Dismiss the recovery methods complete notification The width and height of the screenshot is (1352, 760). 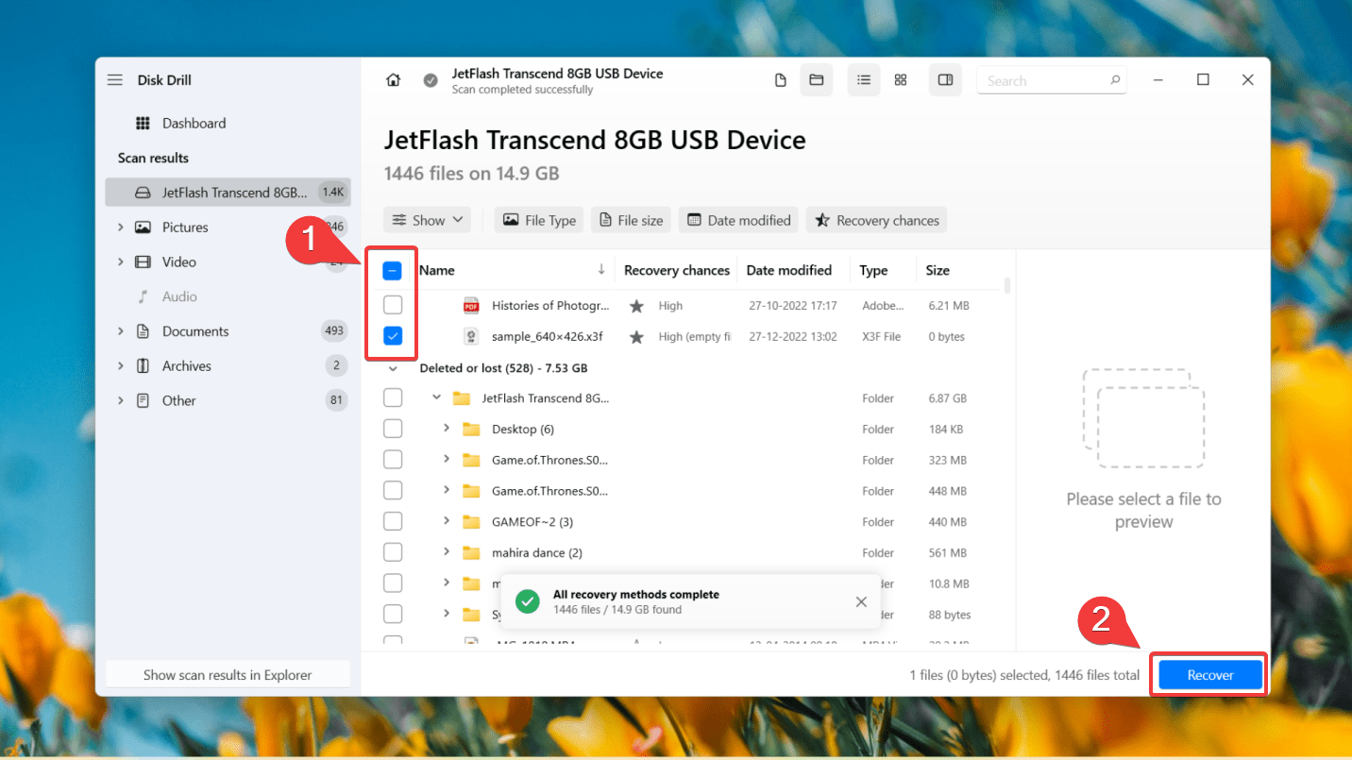click(x=861, y=601)
